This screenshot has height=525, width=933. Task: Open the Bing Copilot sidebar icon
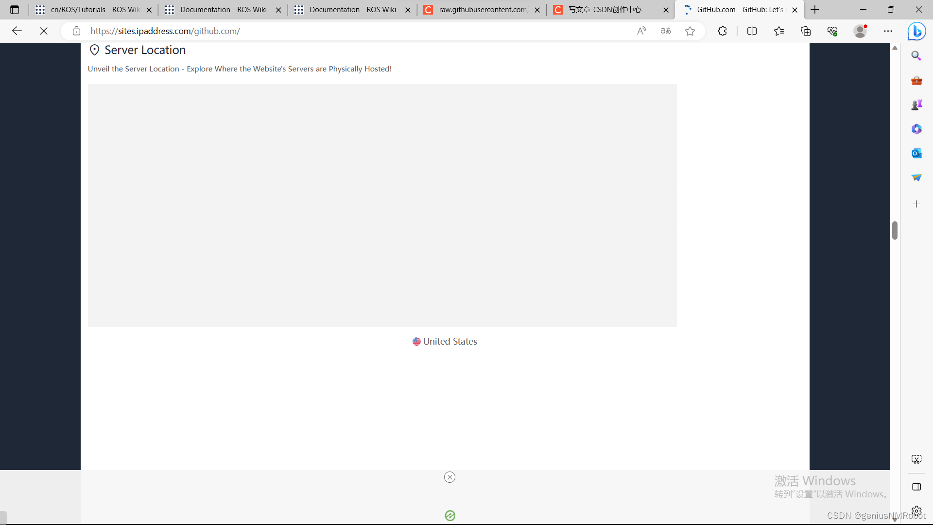point(916,31)
